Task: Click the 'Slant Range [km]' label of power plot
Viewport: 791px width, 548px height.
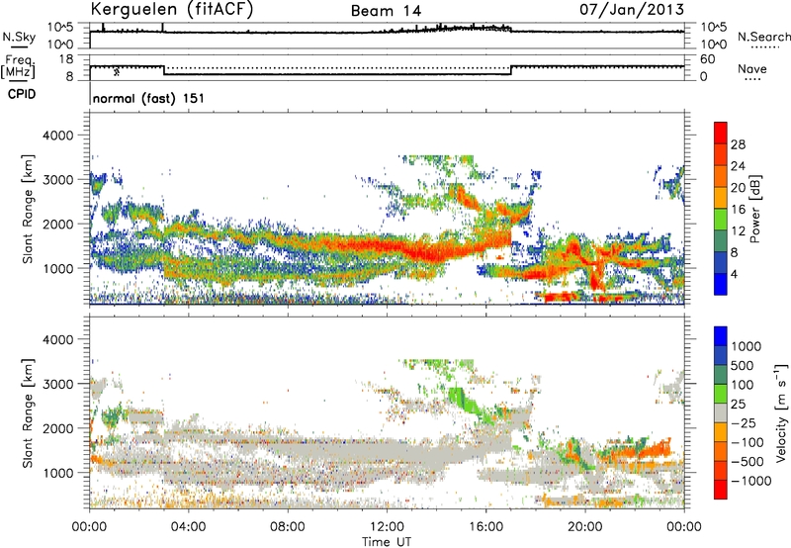Action: [x=28, y=209]
